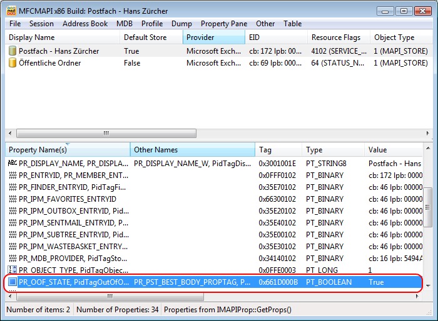Click Properties from IMAPIProp::GetProps() status text
Image resolution: width=438 pixels, height=321 pixels.
click(x=228, y=310)
